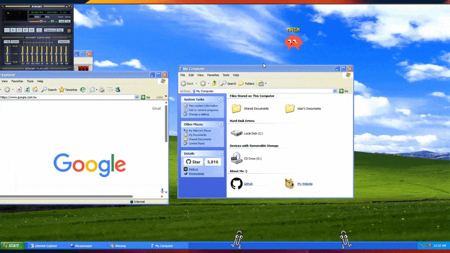The image size is (450, 253).
Task: Click the Home icon in Internet Explorer
Action: [35, 90]
